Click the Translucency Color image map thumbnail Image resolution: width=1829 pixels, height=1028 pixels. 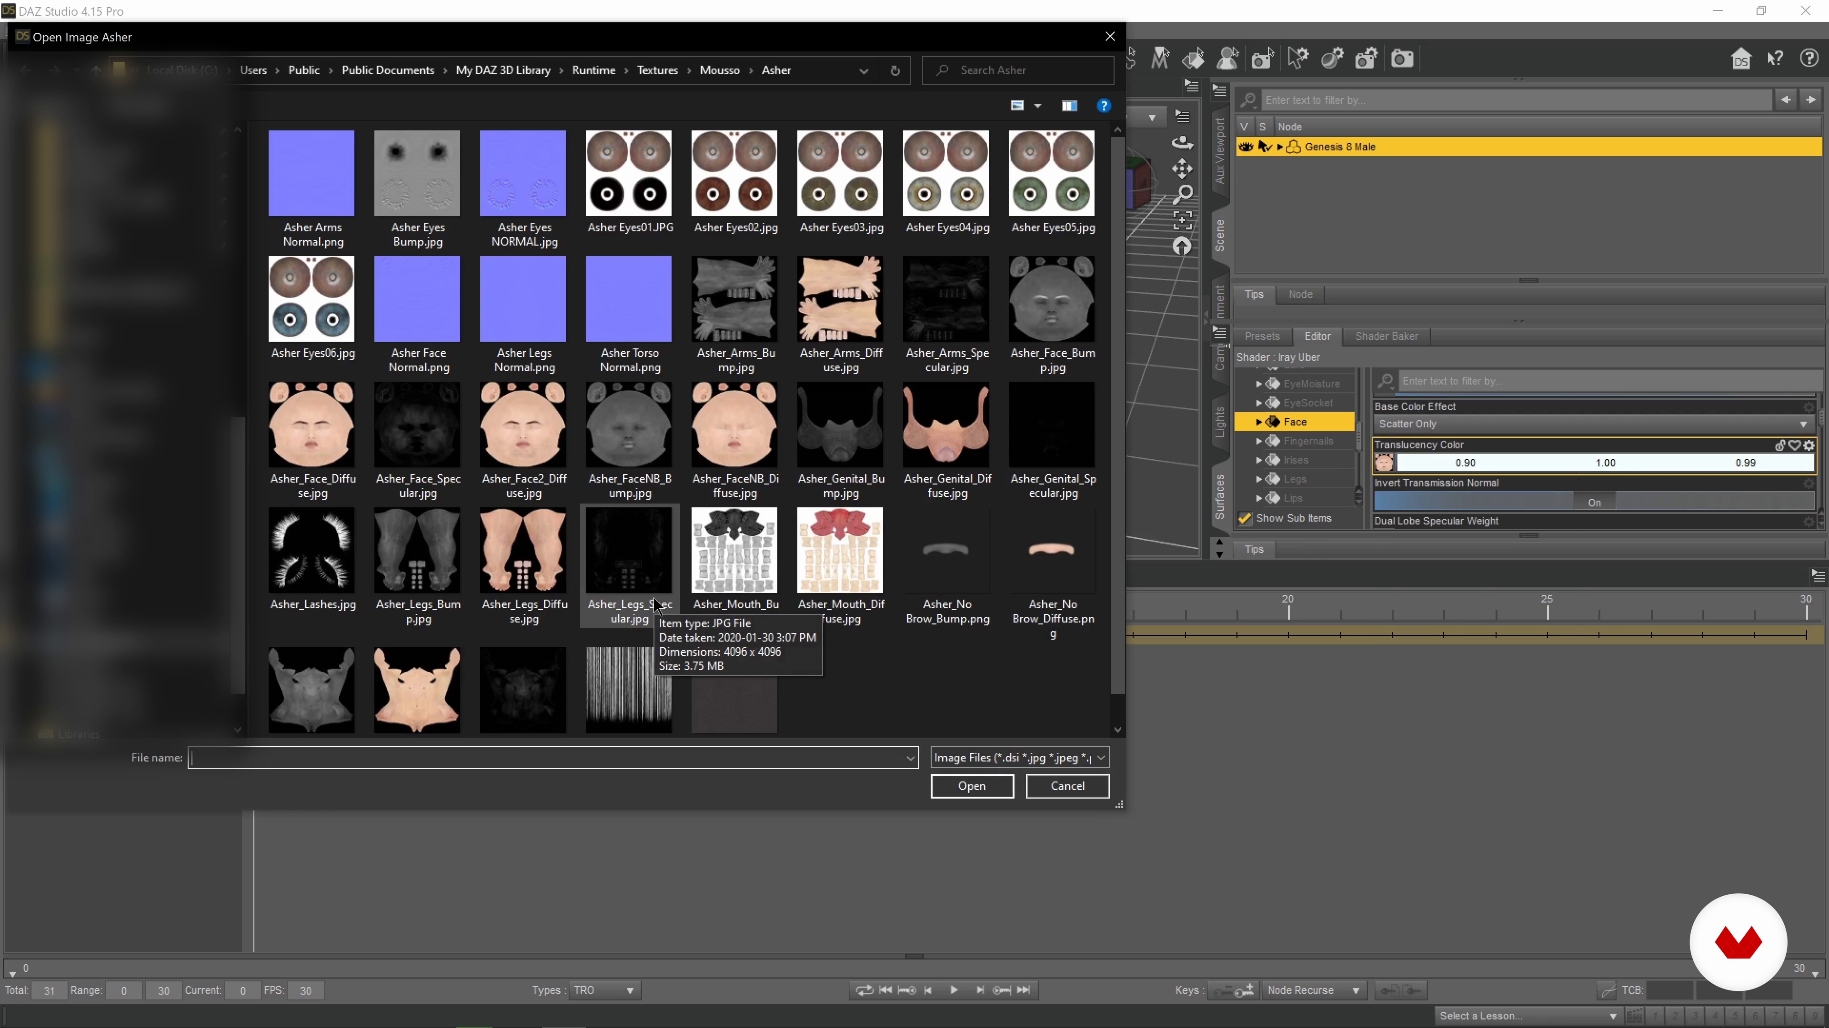(1384, 463)
